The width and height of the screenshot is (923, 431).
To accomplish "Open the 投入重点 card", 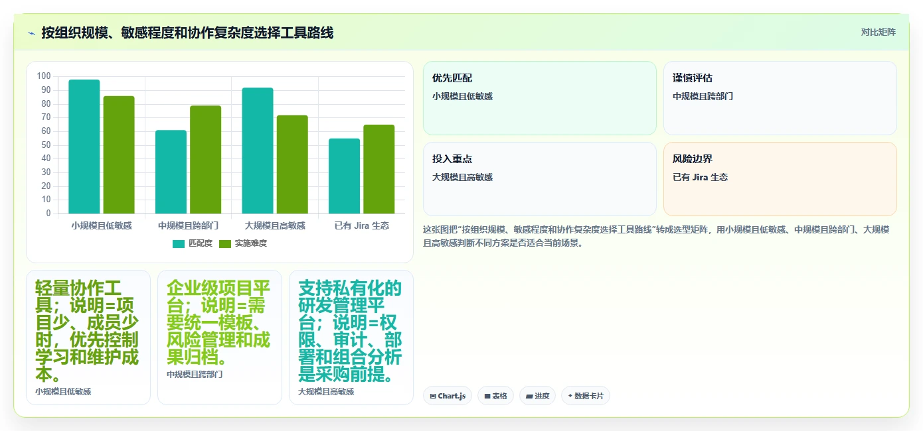I will pyautogui.click(x=539, y=179).
